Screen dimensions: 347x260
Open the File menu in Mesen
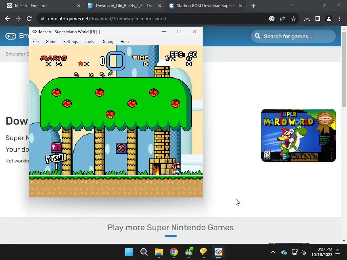(35, 42)
